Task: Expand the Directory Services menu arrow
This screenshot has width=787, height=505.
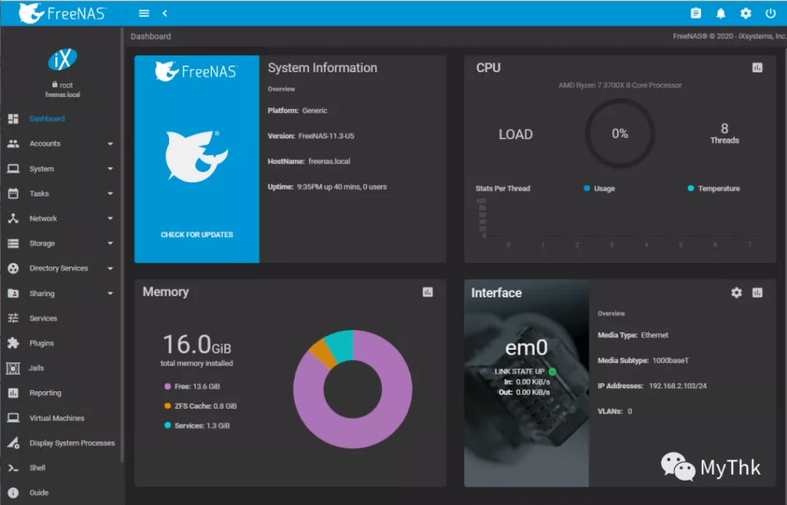Action: (x=110, y=268)
